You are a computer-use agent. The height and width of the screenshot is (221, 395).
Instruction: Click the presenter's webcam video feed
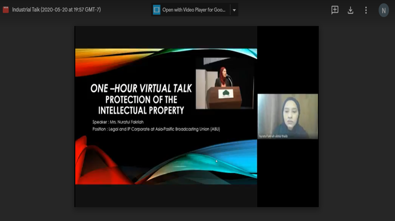tap(287, 115)
